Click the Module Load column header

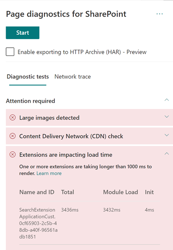120,192
